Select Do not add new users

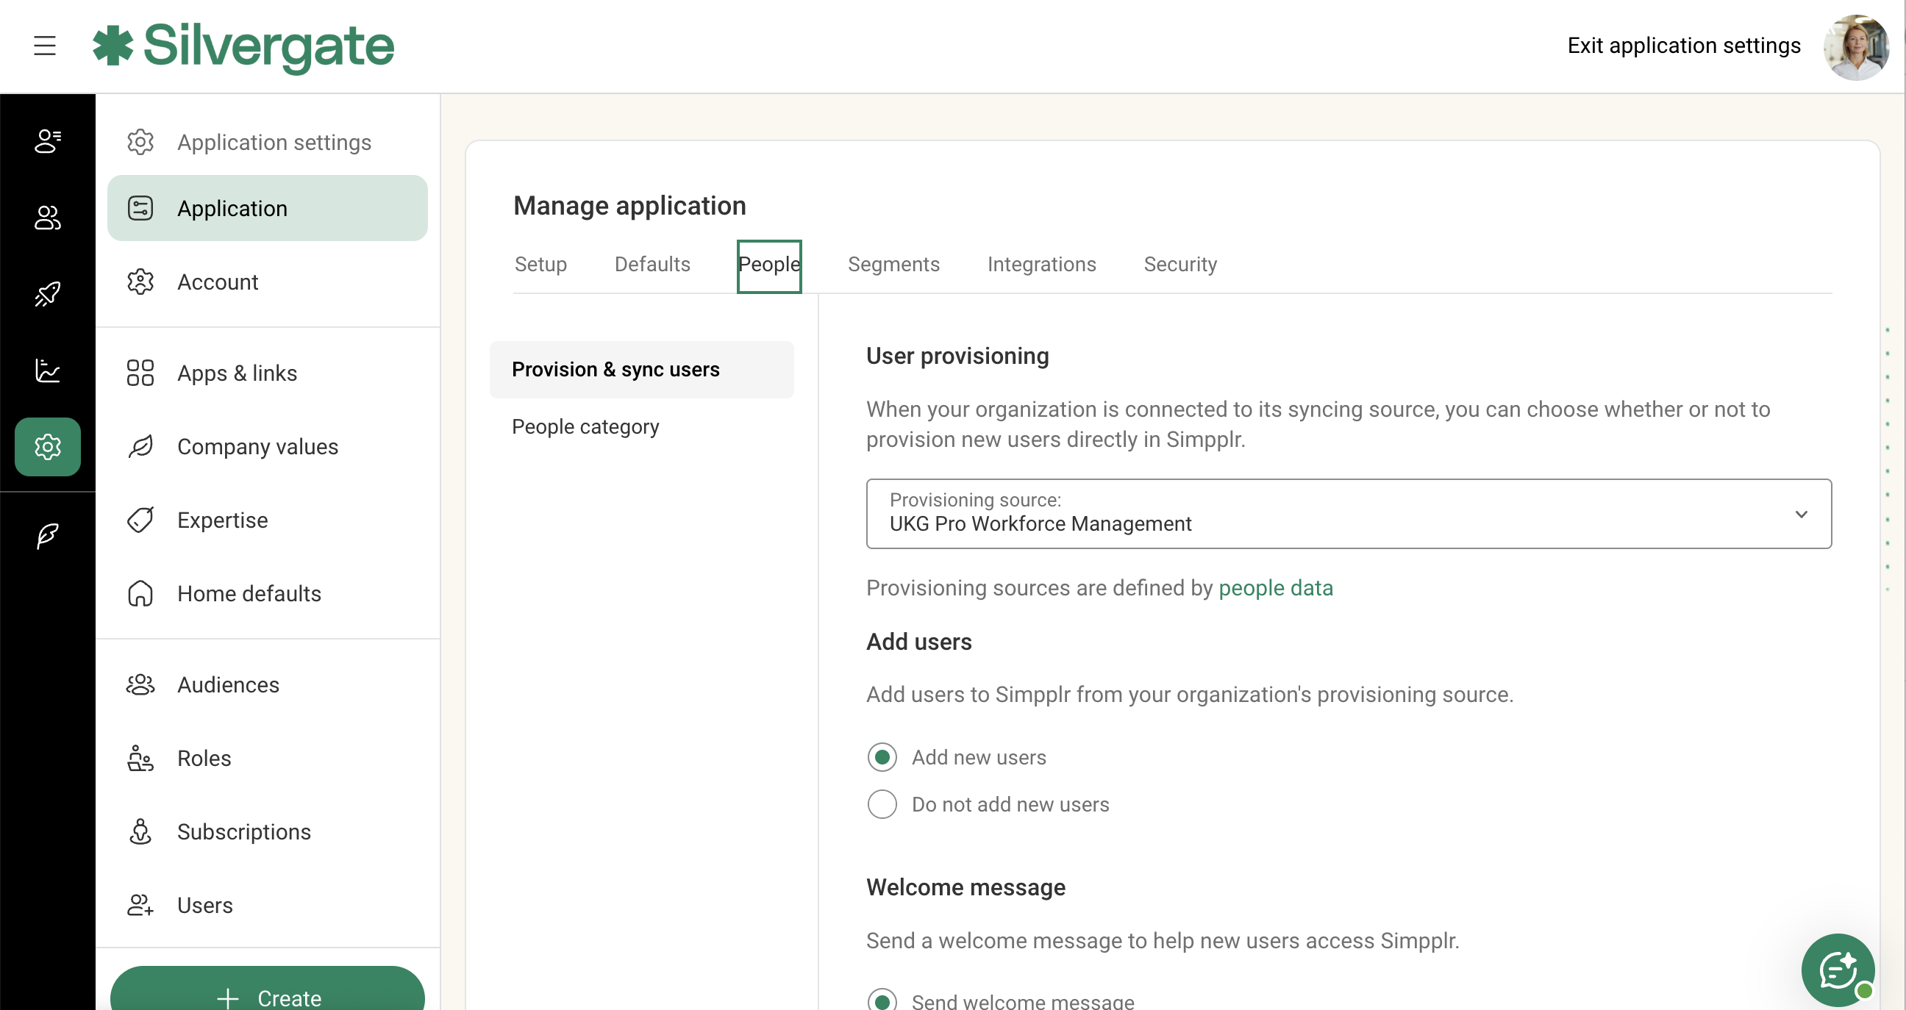coord(882,803)
